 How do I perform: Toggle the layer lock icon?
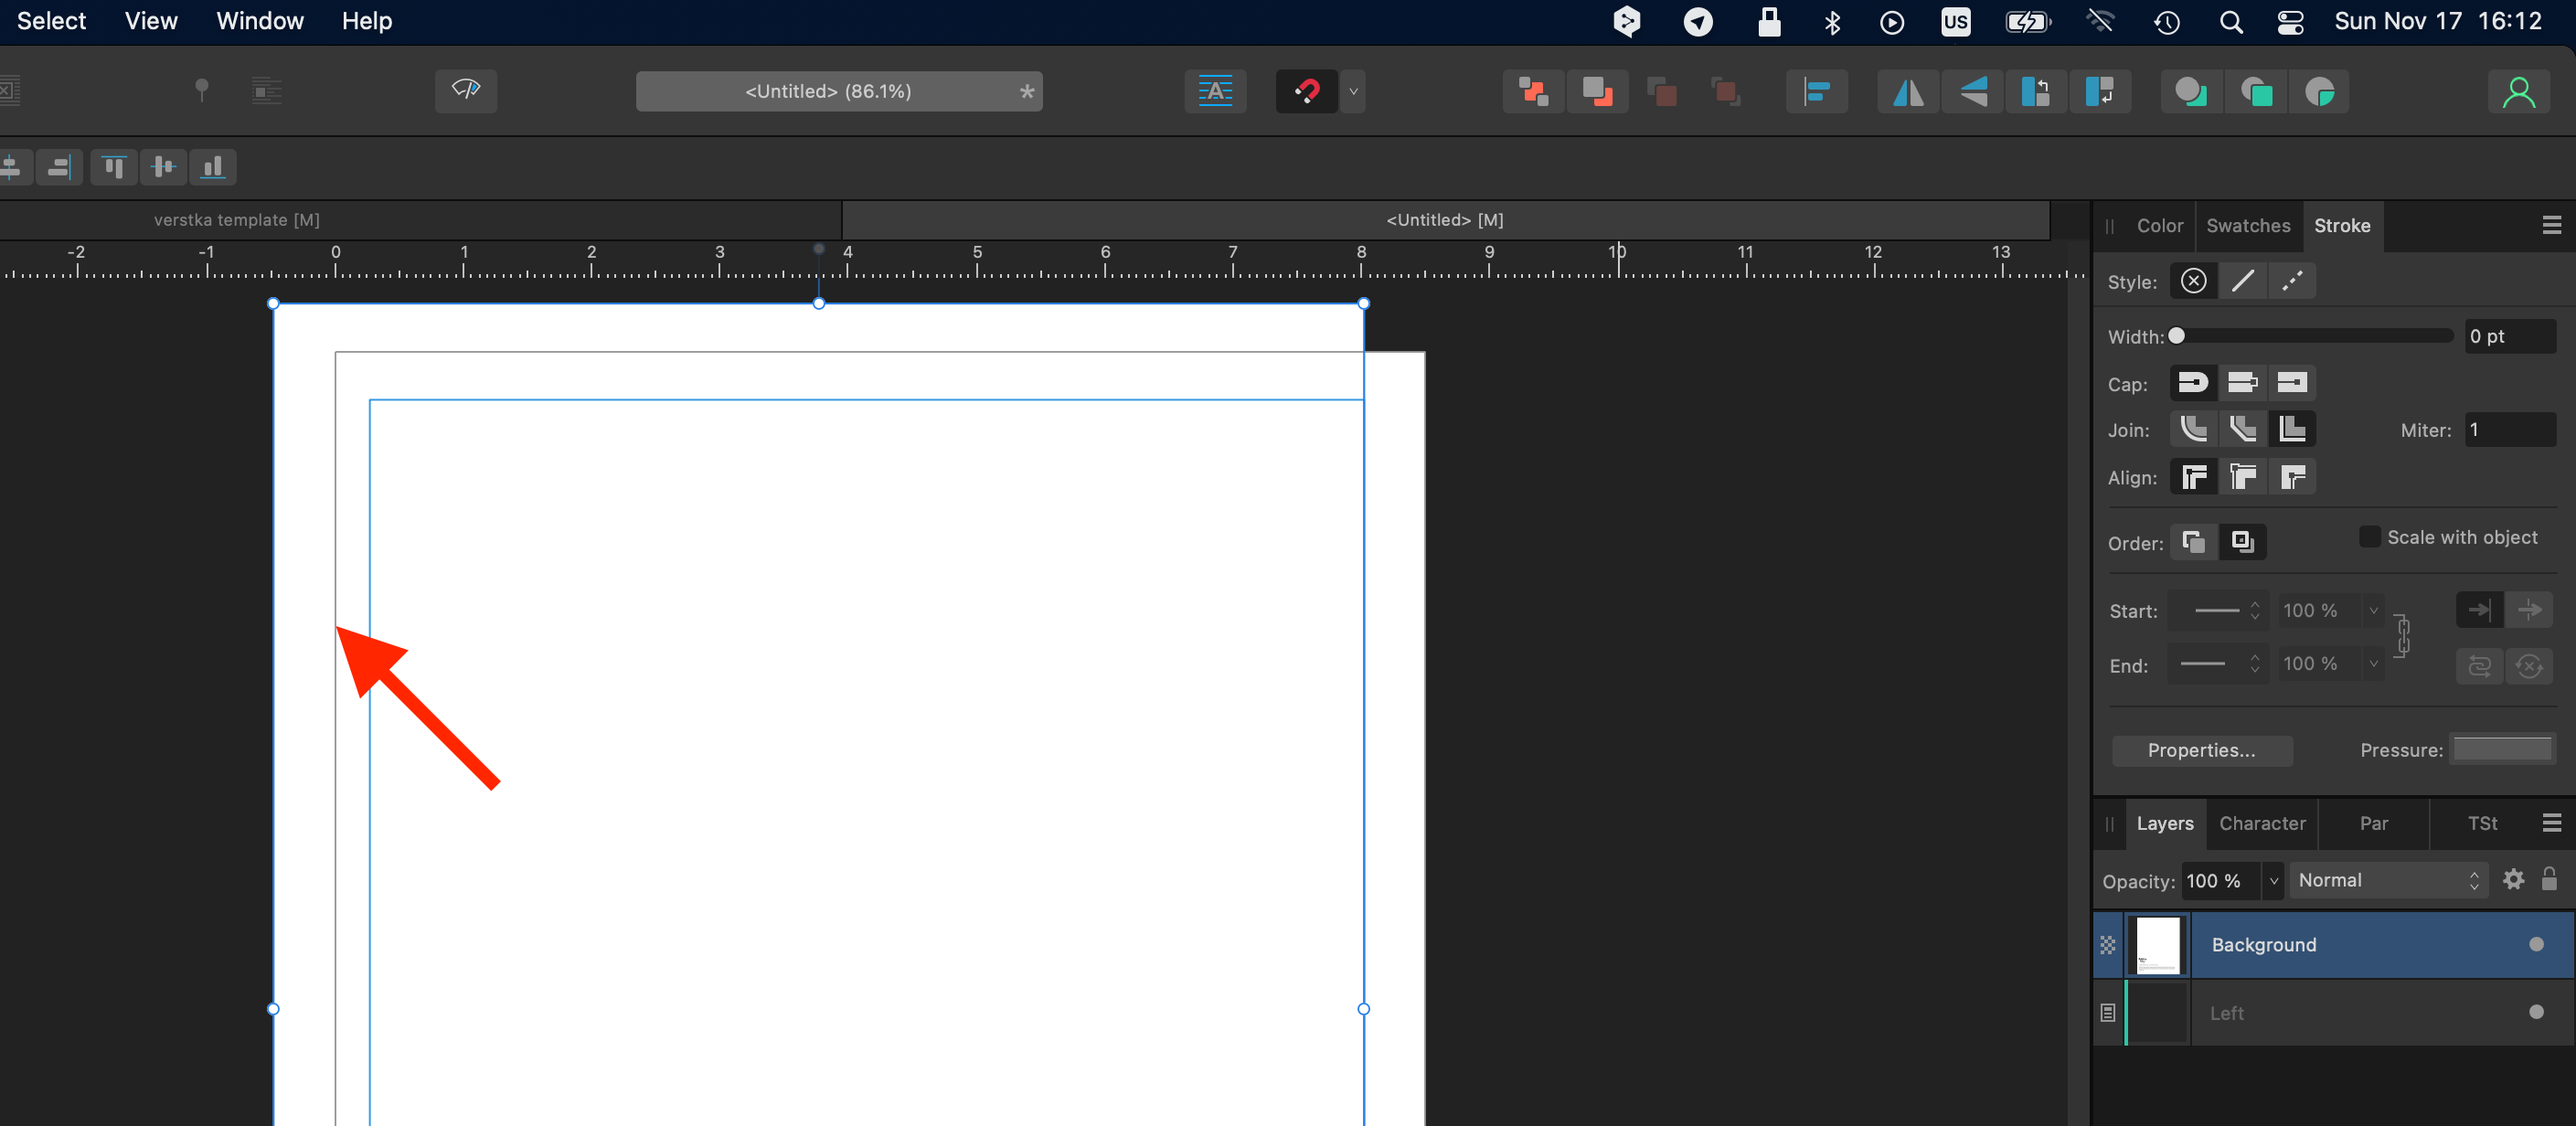(x=2549, y=880)
